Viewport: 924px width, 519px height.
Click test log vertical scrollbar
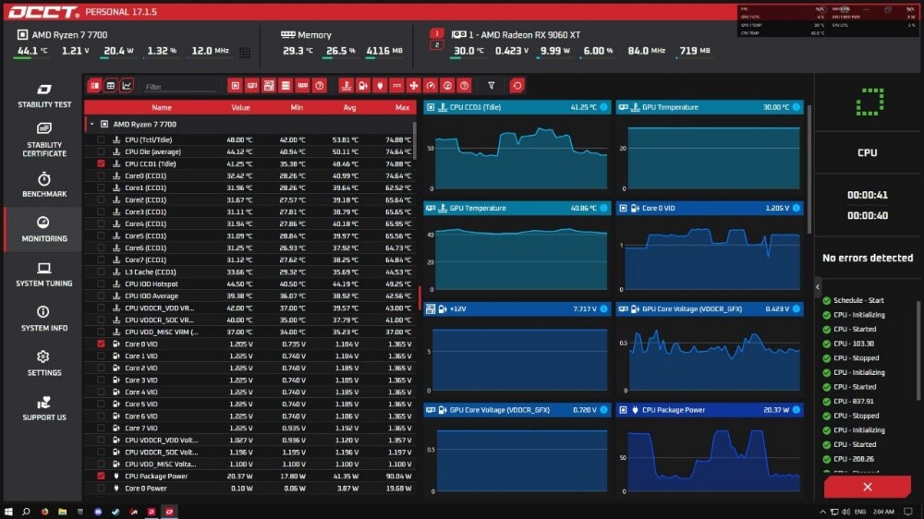[x=918, y=351]
